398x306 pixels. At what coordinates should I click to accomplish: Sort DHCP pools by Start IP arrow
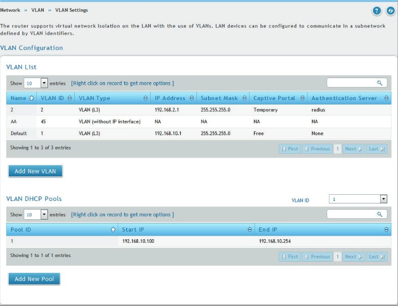pos(249,229)
